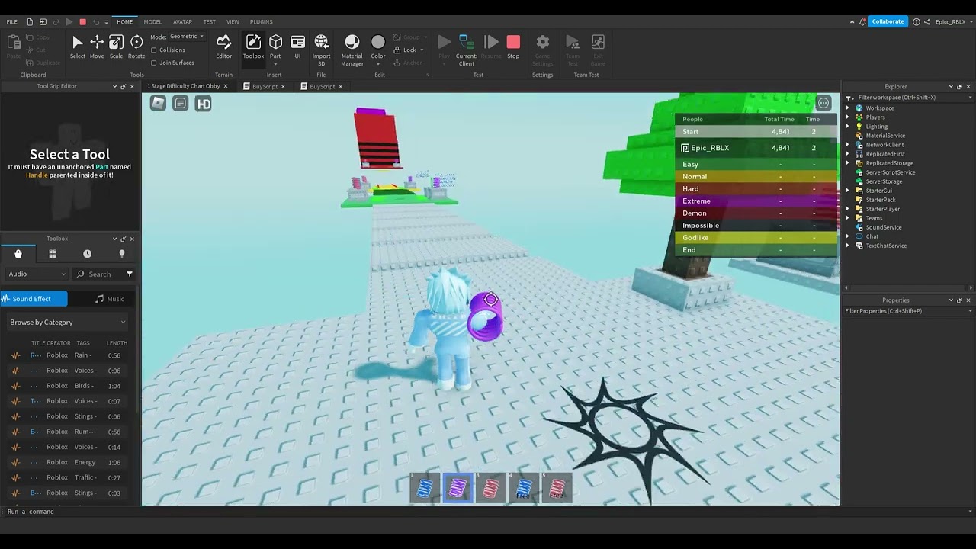976x549 pixels.
Task: Focus the Filter workspace search box
Action: 907,98
